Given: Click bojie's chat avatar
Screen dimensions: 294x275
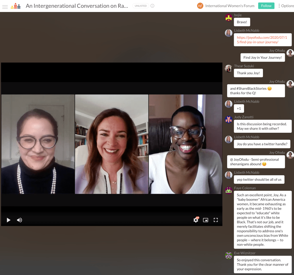Looking at the screenshot, I should coord(229,18).
